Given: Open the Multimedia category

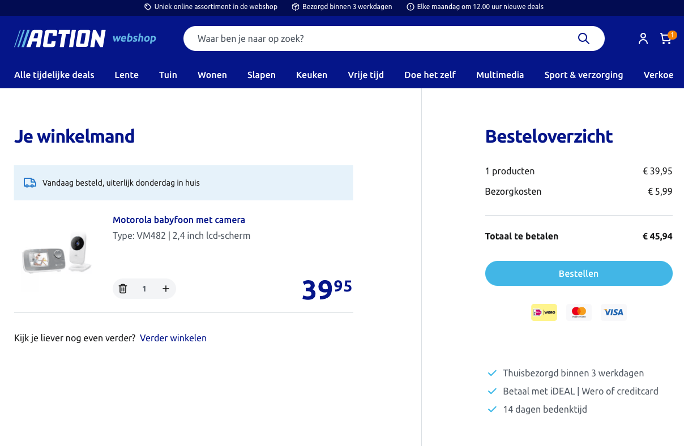Looking at the screenshot, I should pyautogui.click(x=500, y=75).
